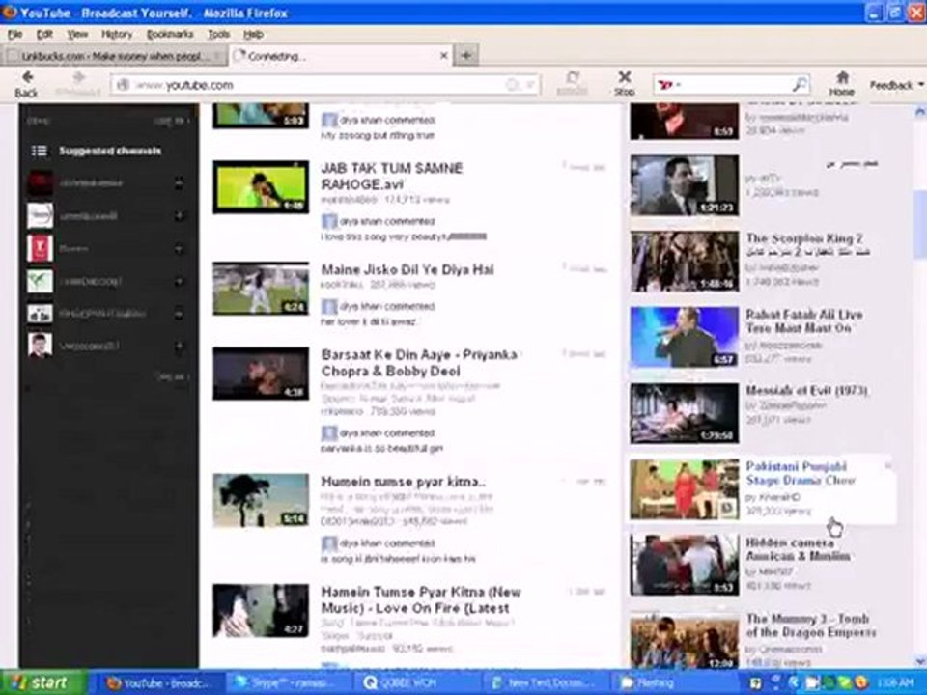Open the red T-Series channel avatar
The width and height of the screenshot is (927, 695).
click(40, 248)
